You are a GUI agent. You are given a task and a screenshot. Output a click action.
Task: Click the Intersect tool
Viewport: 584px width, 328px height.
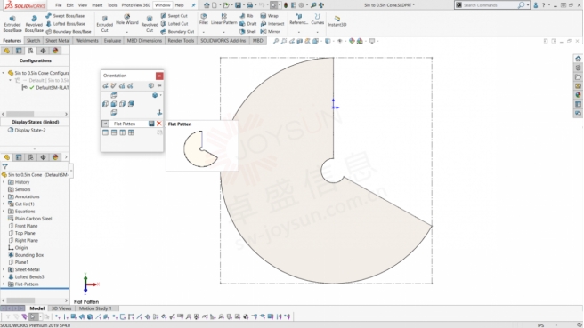tap(272, 24)
